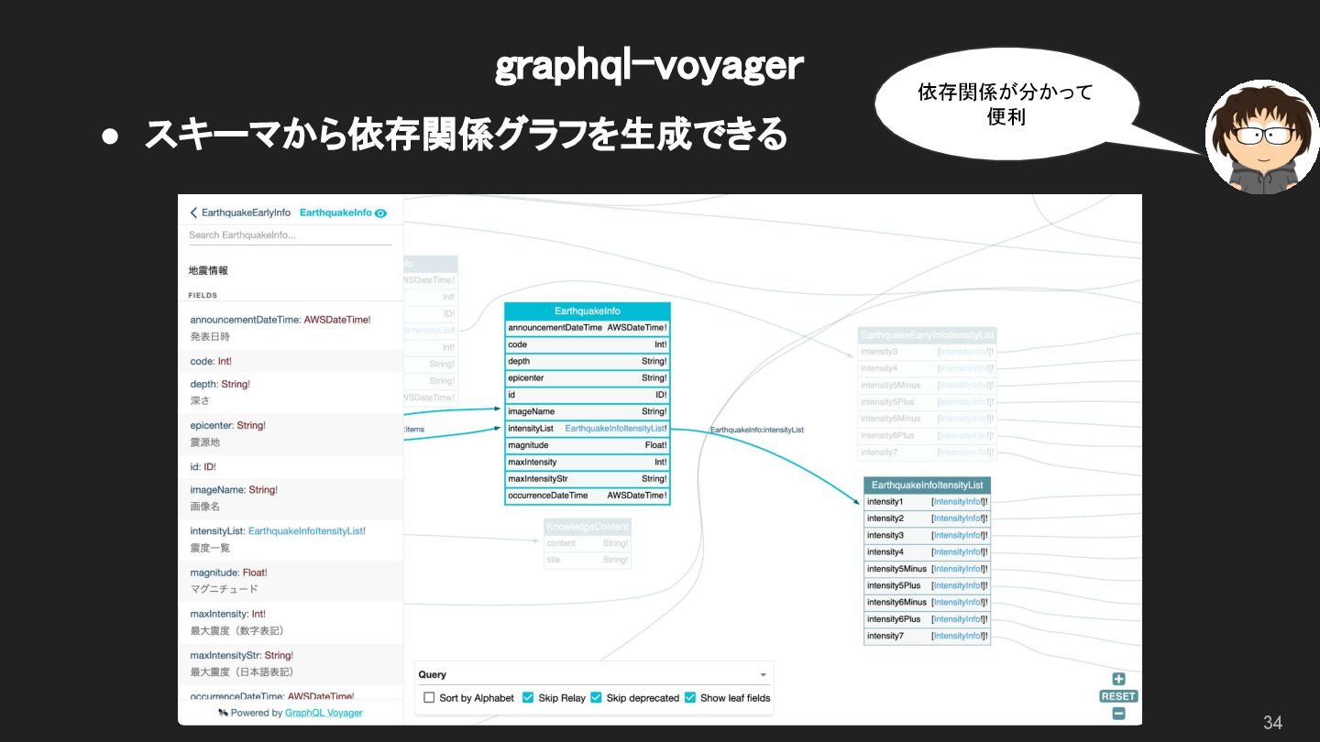
Task: Select epicenter row in EarthquakeInfo node
Action: point(588,377)
